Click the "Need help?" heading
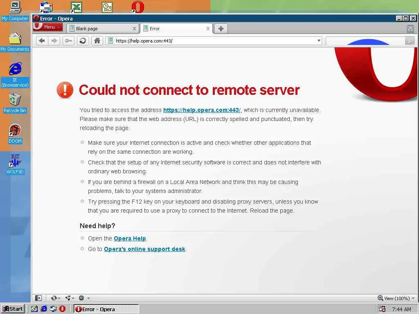419x314 pixels. click(x=97, y=226)
